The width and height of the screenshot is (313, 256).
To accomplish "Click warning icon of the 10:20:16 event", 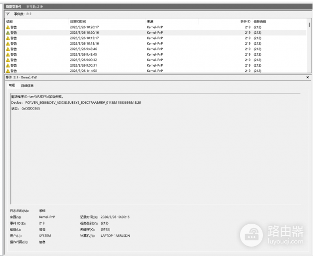I will [8, 33].
